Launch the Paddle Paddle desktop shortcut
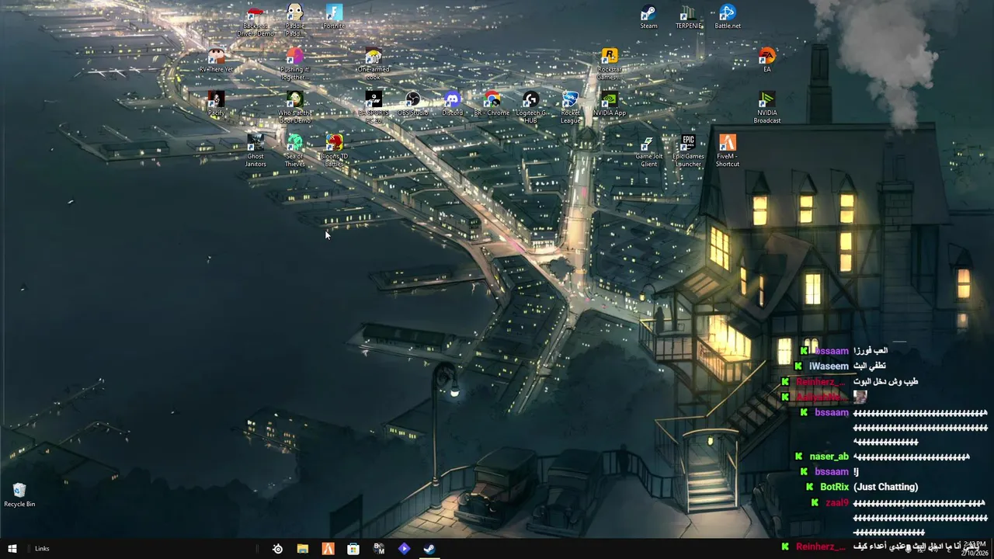This screenshot has width=994, height=559. pos(294,21)
